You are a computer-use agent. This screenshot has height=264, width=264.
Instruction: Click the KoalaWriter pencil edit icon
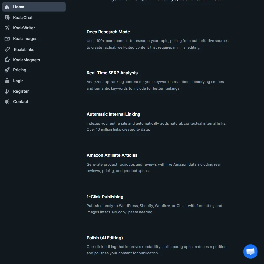click(7, 28)
